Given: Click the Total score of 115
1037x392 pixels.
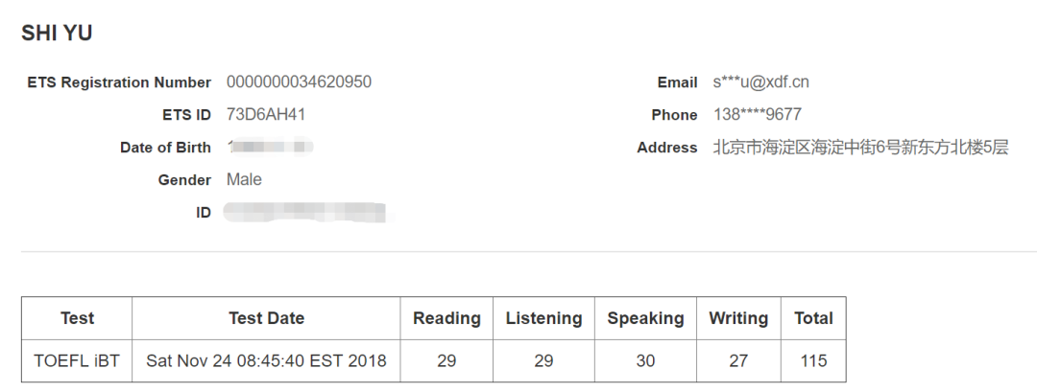Looking at the screenshot, I should [813, 361].
